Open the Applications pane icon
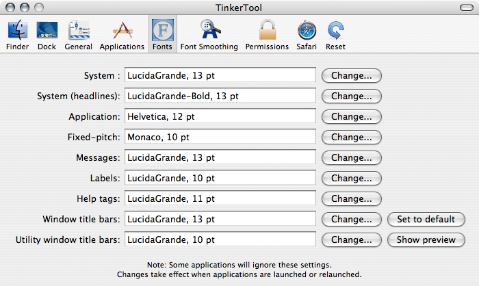479x286 pixels. [122, 31]
